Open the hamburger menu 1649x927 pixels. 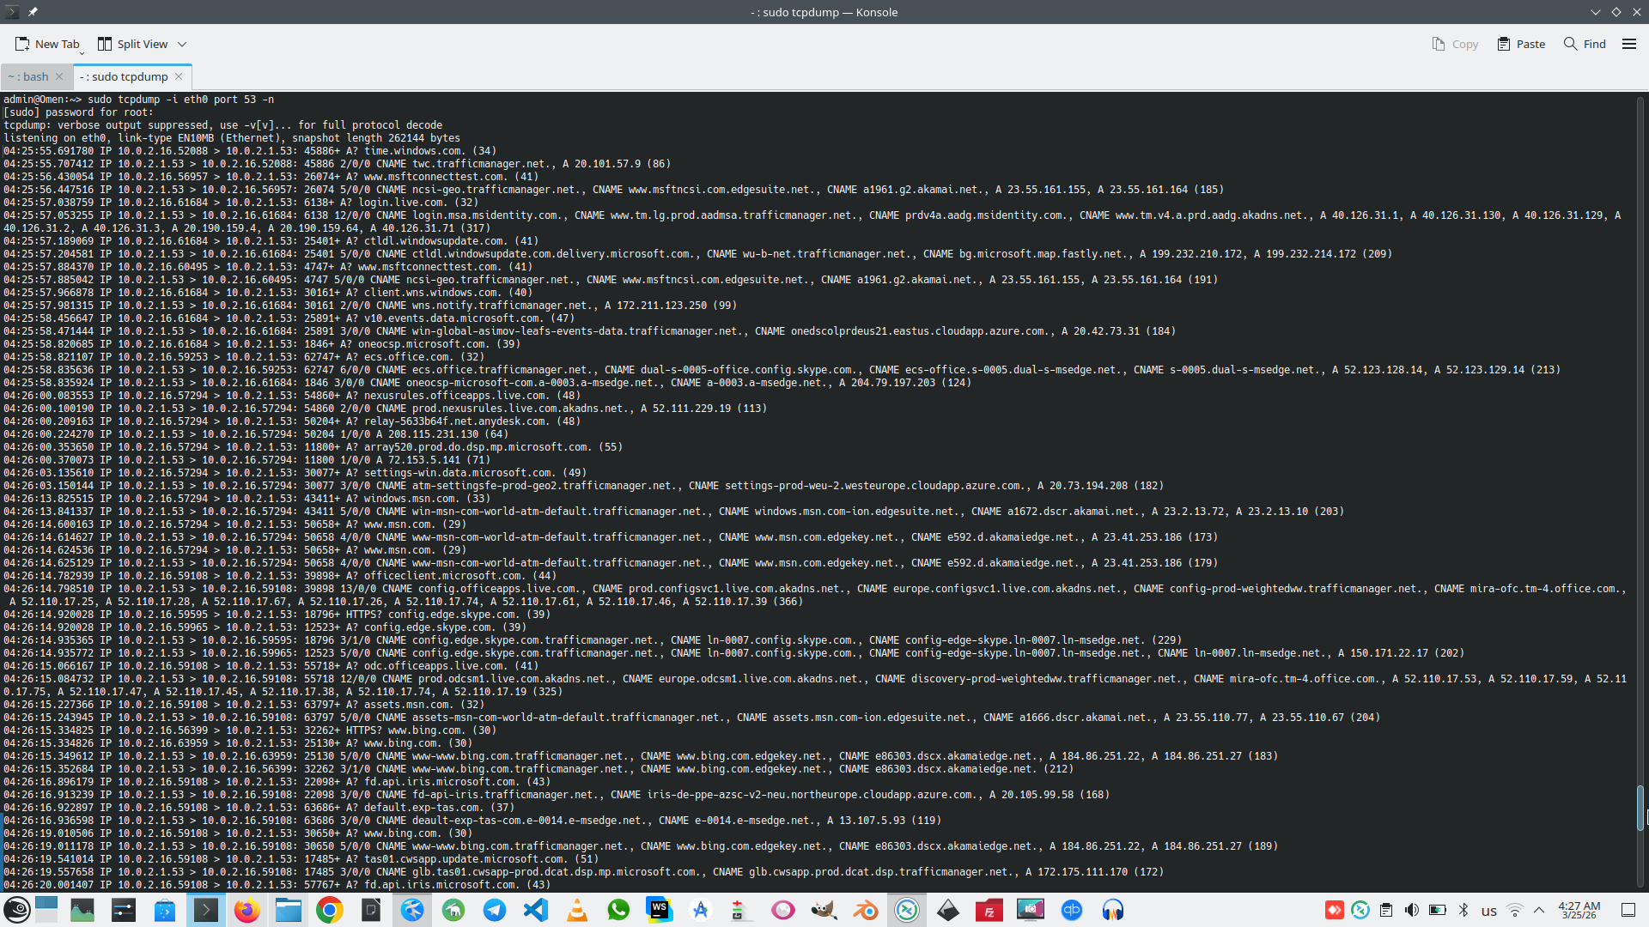tap(1628, 44)
